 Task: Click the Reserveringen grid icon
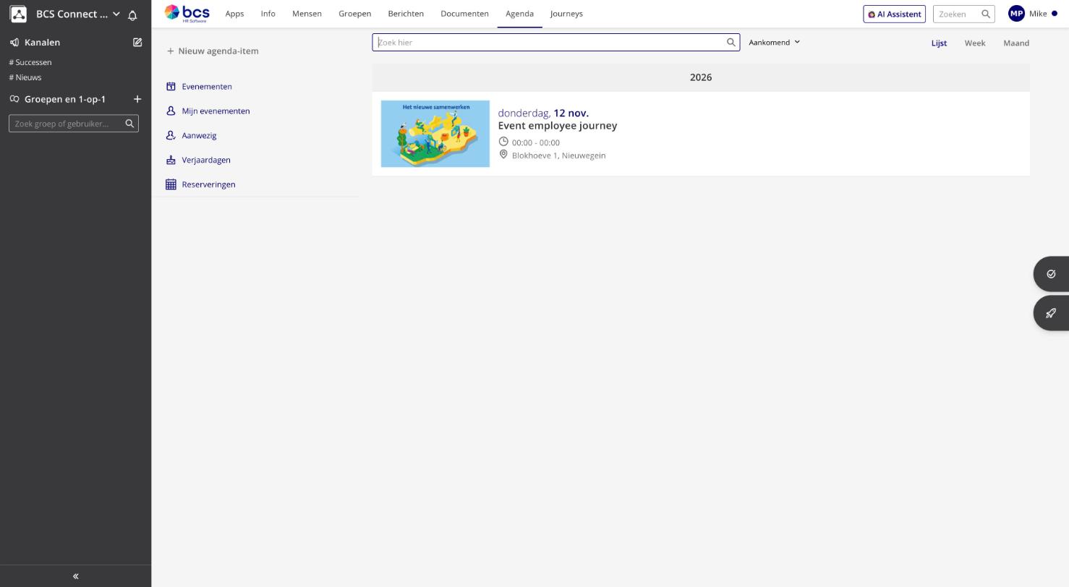(x=171, y=185)
